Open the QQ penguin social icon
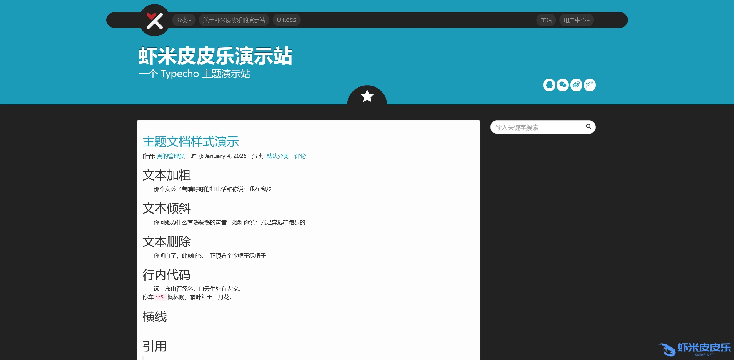 point(549,85)
